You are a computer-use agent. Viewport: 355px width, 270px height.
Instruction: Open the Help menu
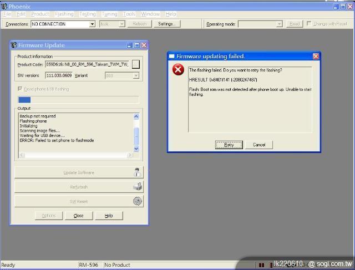[x=171, y=14]
